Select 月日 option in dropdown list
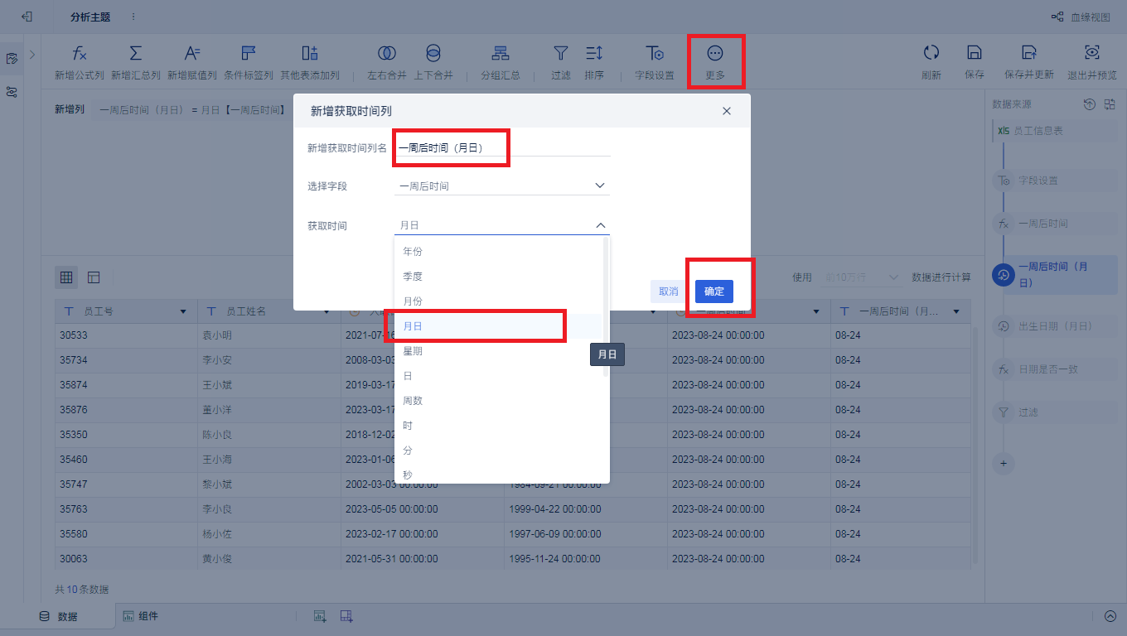The height and width of the screenshot is (636, 1127). click(x=498, y=326)
